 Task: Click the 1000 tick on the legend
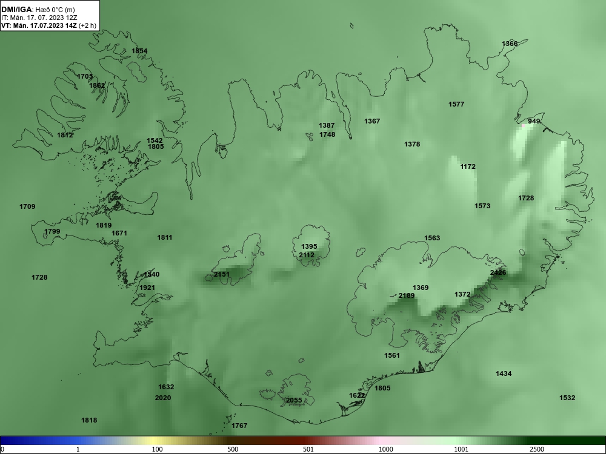pyautogui.click(x=385, y=449)
